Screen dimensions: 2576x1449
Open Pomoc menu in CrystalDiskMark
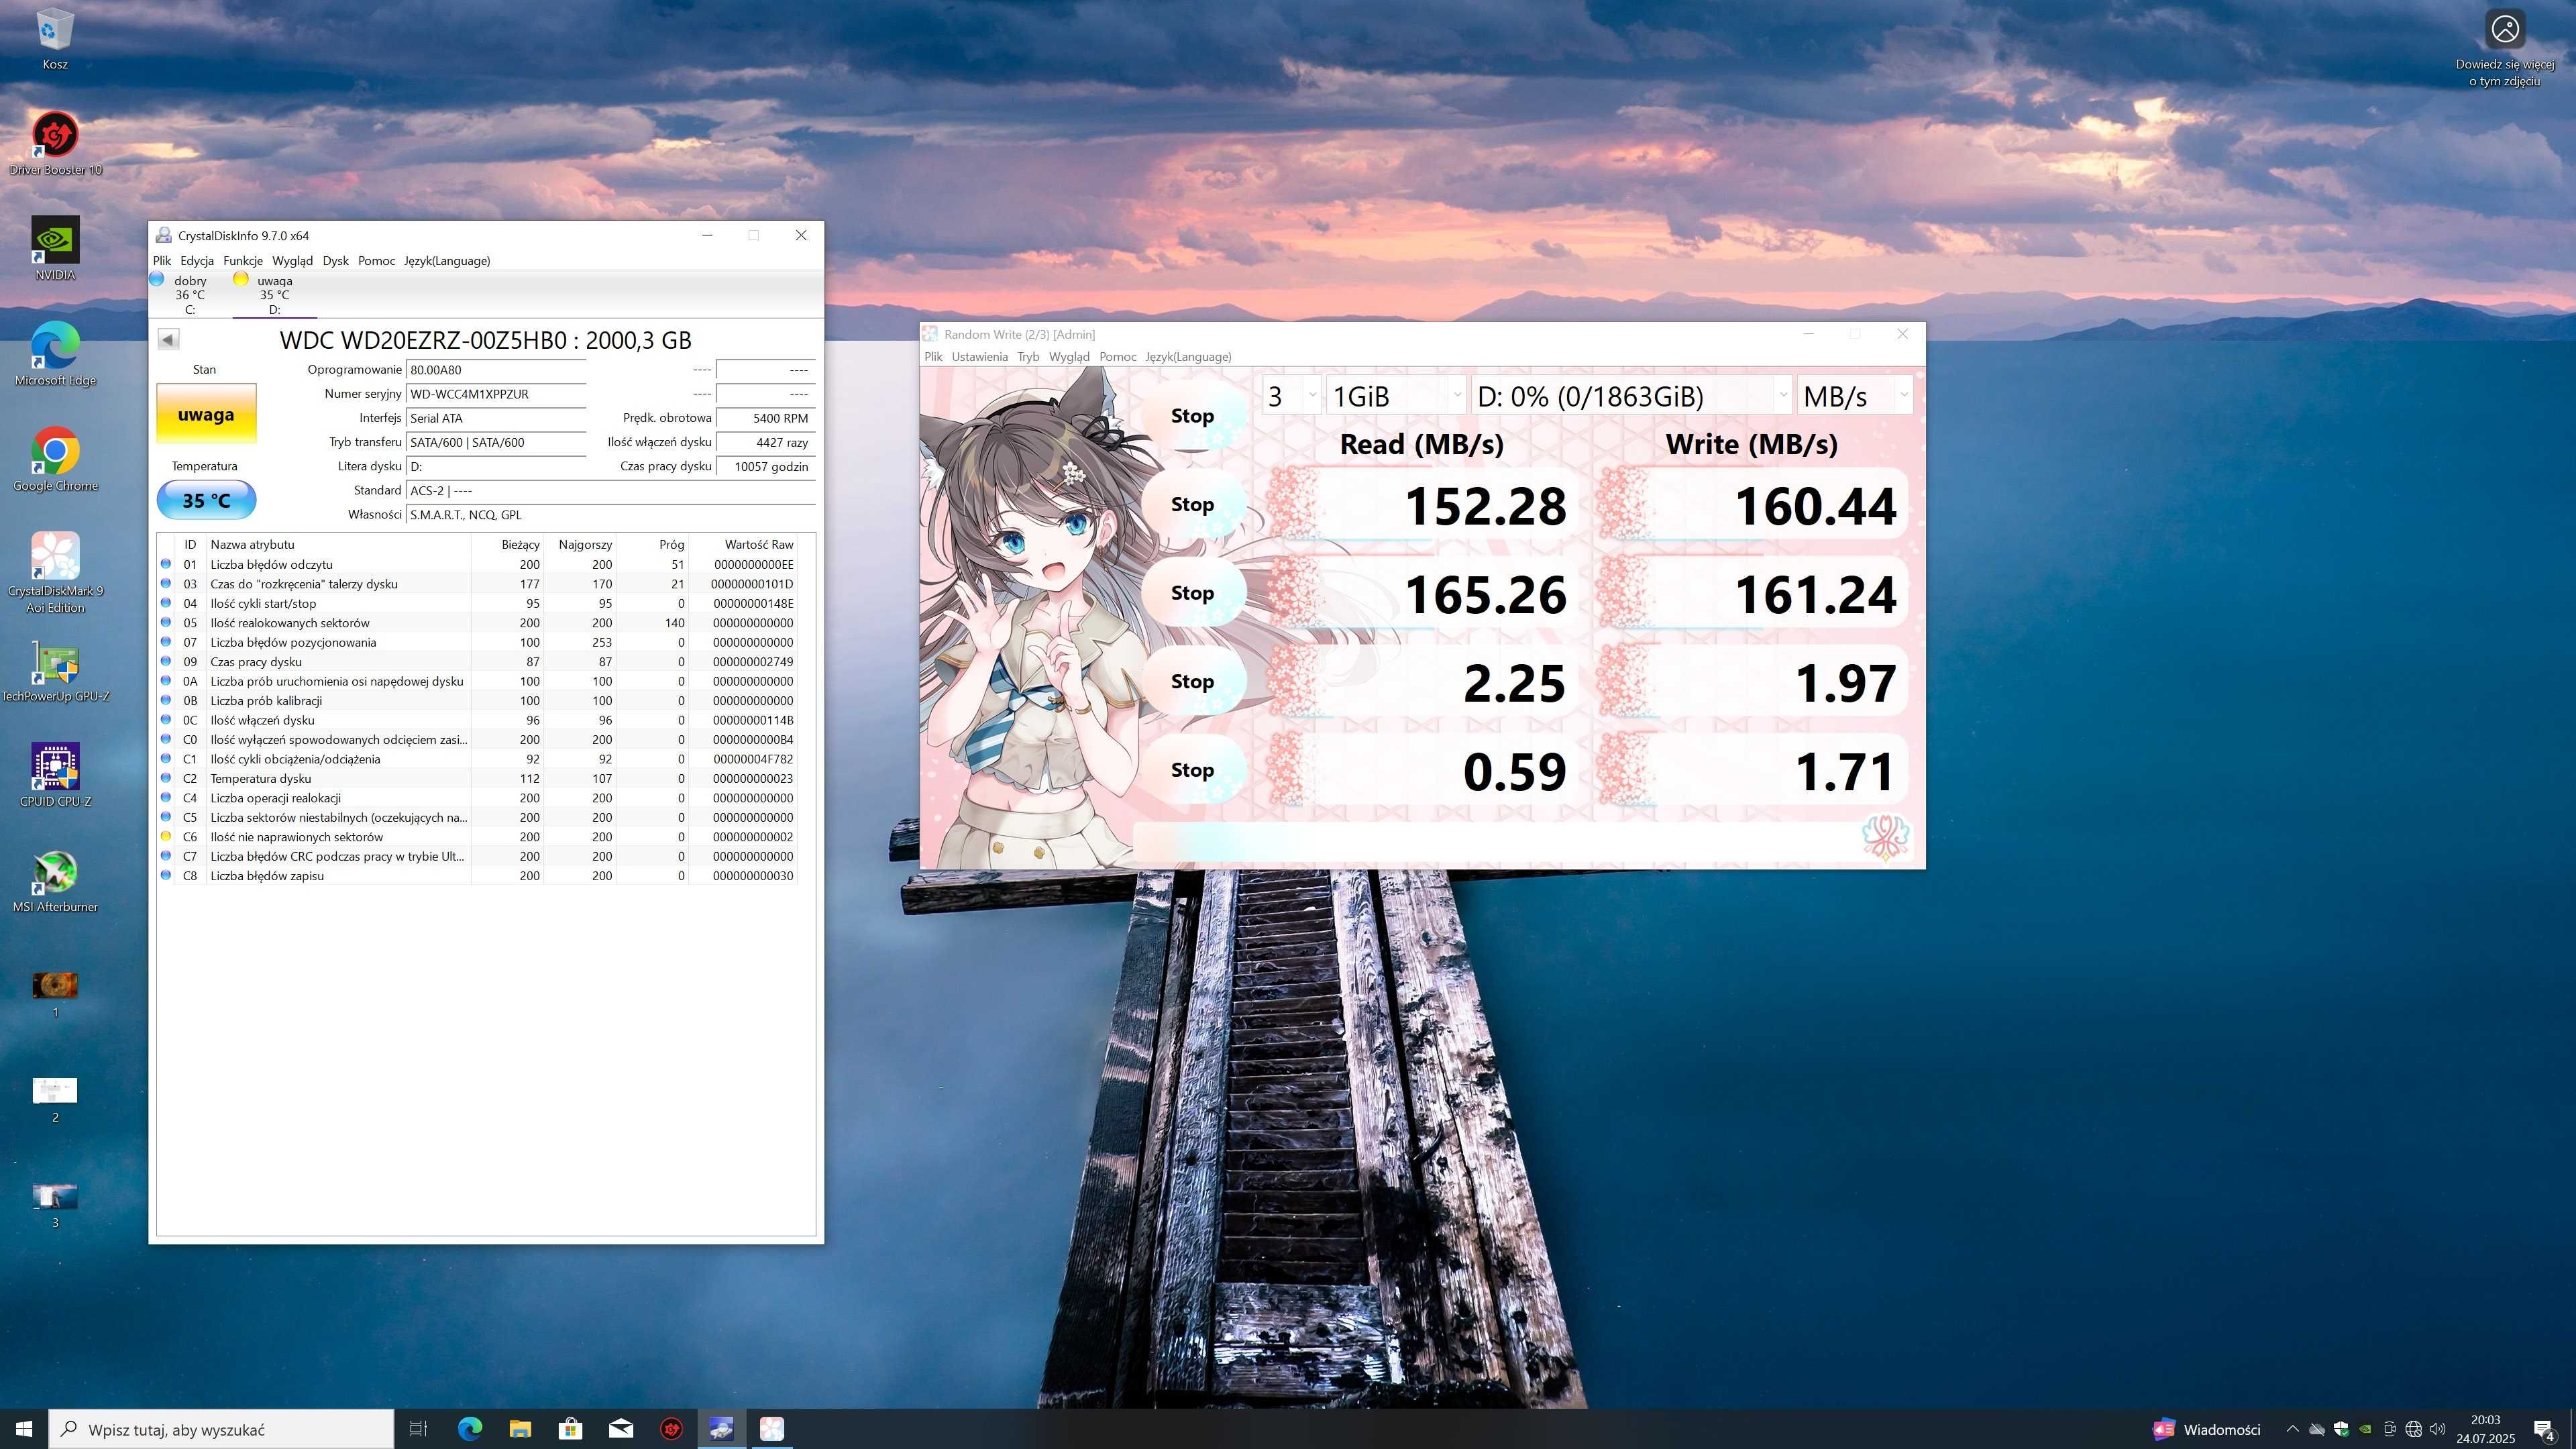point(1117,356)
